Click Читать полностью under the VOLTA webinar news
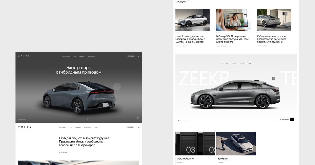Screen dimensions: 315x165 click(221, 46)
